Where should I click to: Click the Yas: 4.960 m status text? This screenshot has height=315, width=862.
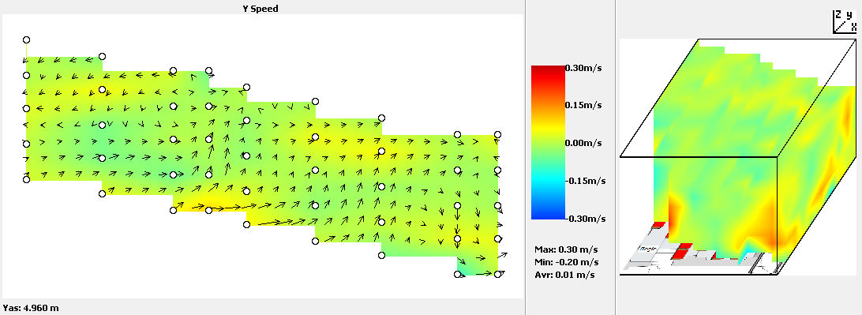pos(30,308)
